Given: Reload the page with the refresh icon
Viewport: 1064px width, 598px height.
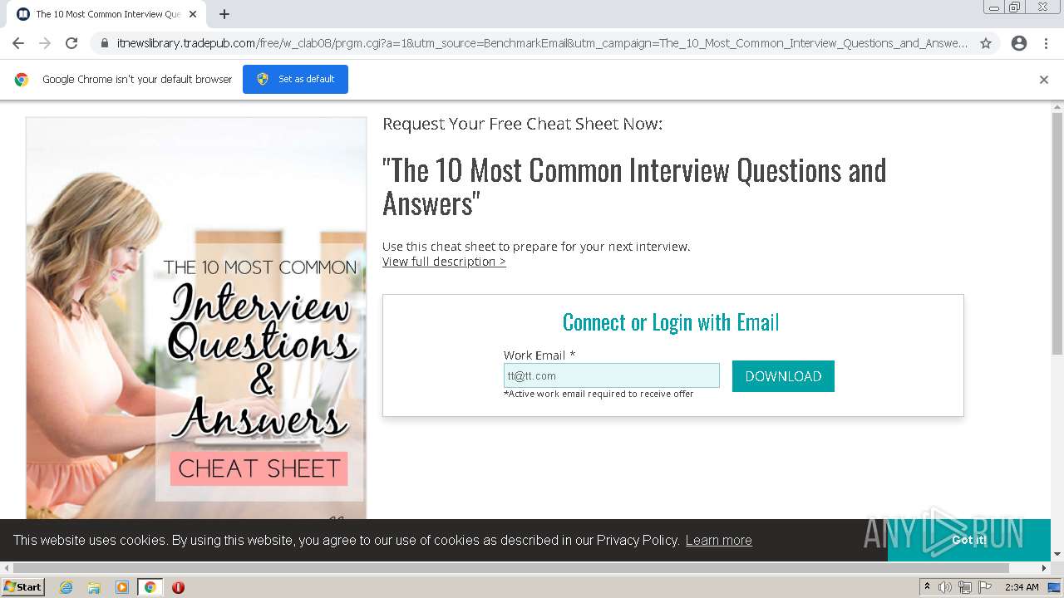Looking at the screenshot, I should [71, 43].
